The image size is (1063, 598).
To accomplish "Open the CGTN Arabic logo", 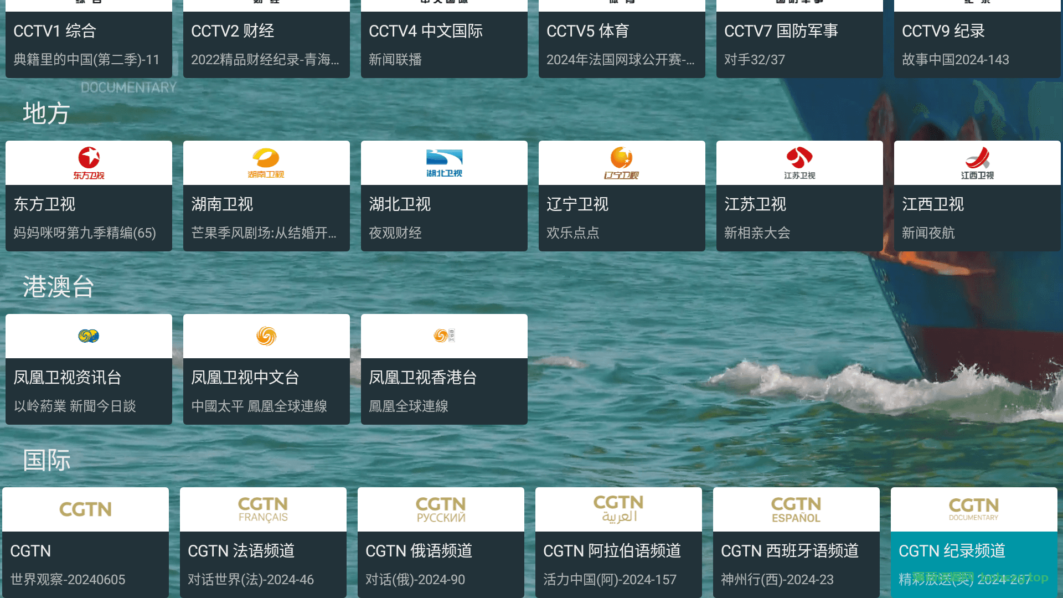I will 618,509.
